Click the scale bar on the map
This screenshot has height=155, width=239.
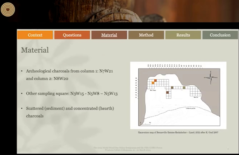point(145,123)
